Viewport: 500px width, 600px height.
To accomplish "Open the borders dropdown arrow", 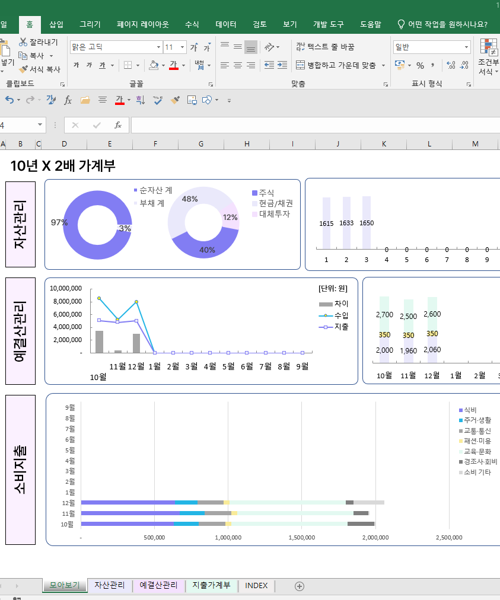I will 138,65.
